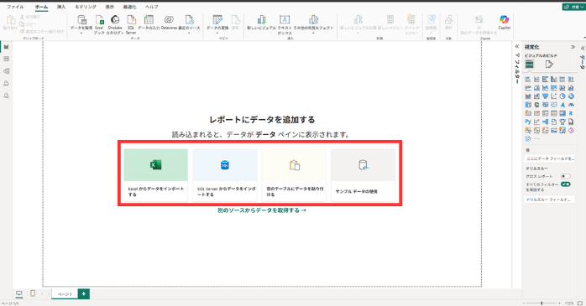Switch to Table view in left sidebar
This screenshot has height=306, width=586.
(x=7, y=59)
